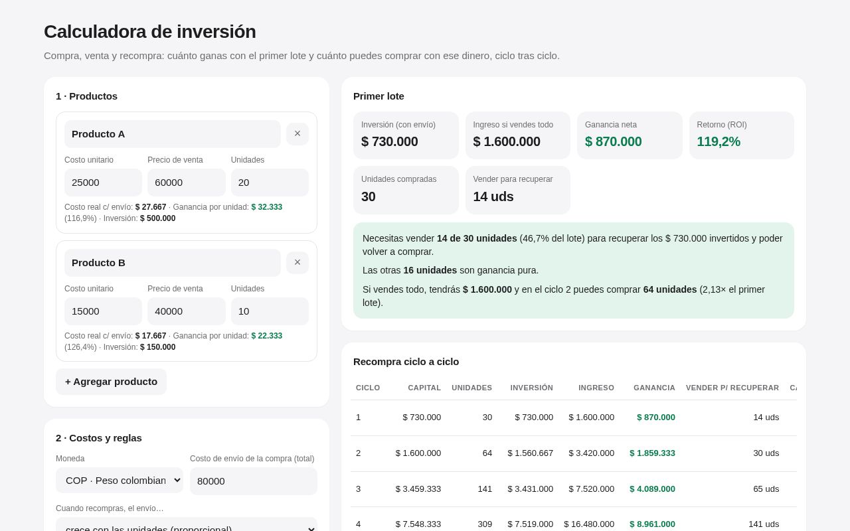Click the Primer lote heading
Viewport: 850px width, 531px height.
(x=379, y=96)
